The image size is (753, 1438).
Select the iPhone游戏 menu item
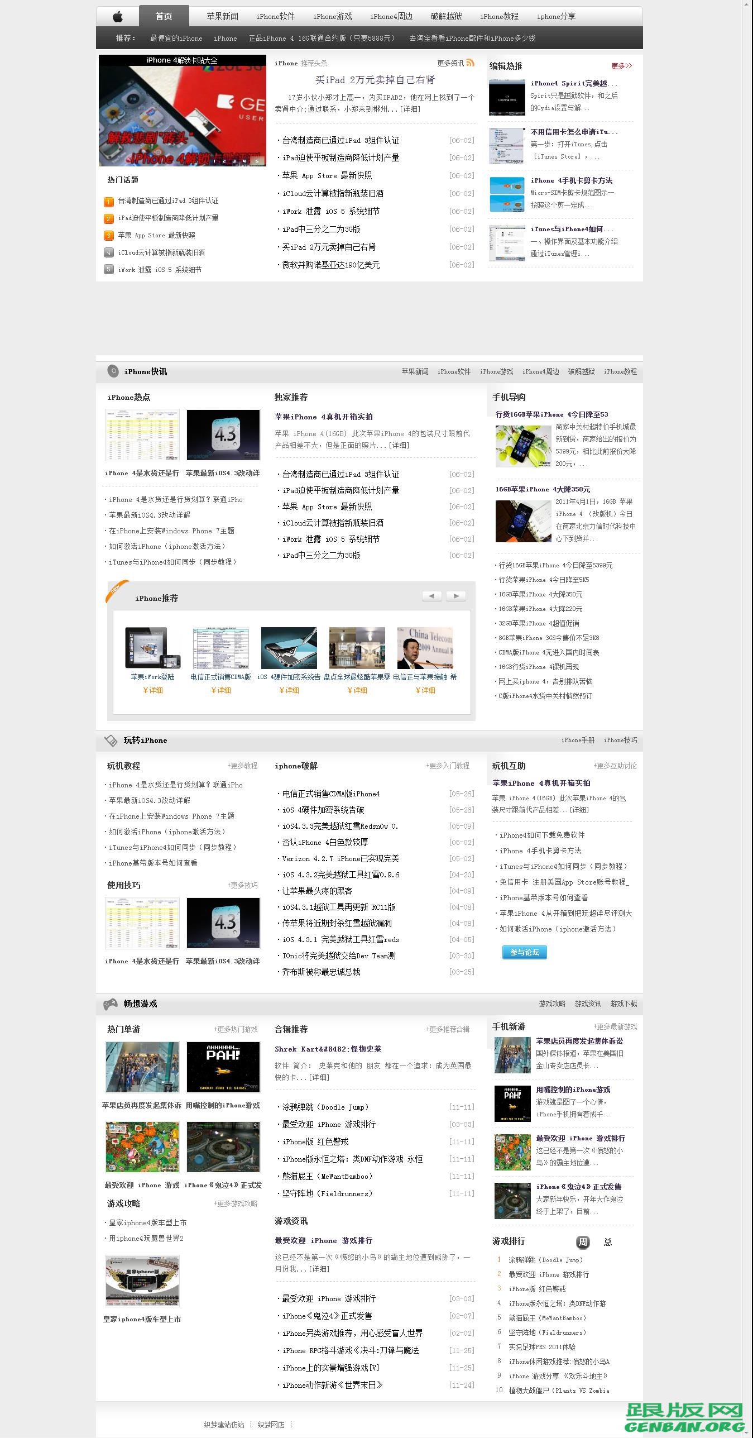[333, 17]
